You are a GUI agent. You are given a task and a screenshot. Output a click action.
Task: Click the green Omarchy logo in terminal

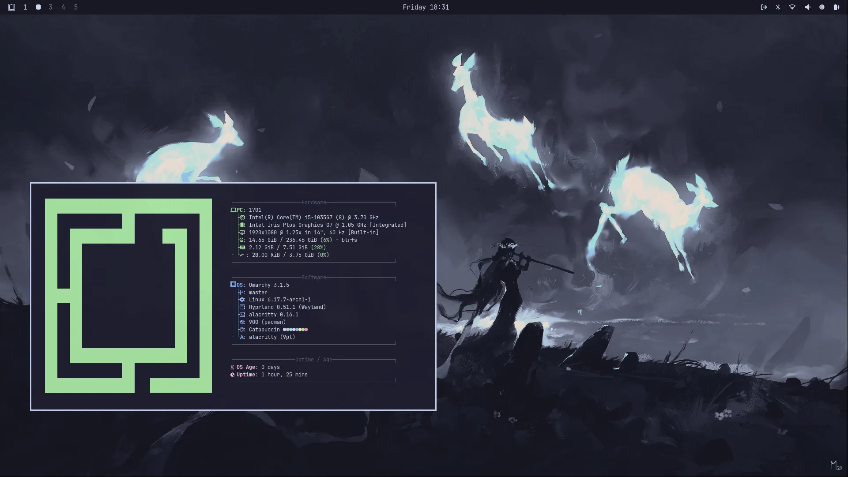coord(128,296)
